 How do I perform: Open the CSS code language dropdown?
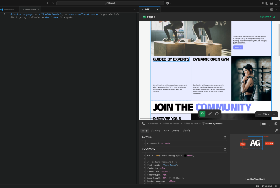click(265, 124)
